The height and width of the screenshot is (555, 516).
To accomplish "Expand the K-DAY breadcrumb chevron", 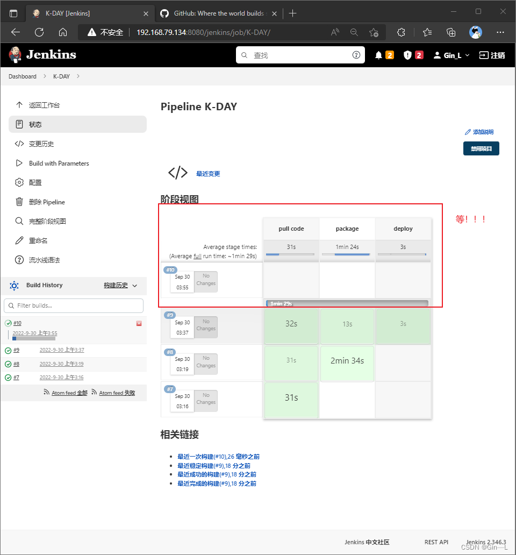I will click(x=78, y=76).
